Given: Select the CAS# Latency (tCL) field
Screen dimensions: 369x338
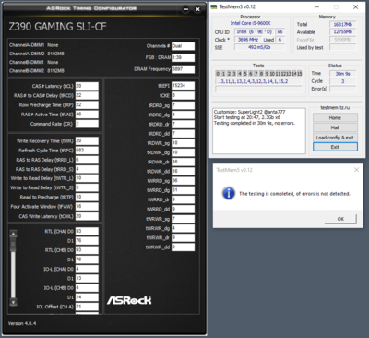Looking at the screenshot, I should point(87,86).
